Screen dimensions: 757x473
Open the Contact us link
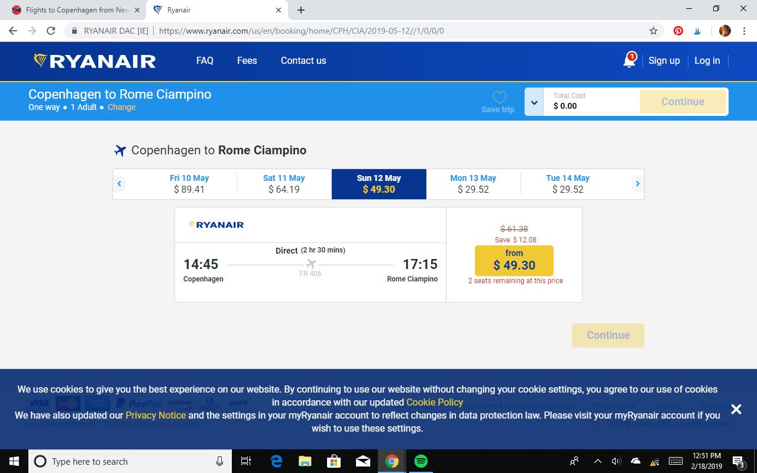303,60
